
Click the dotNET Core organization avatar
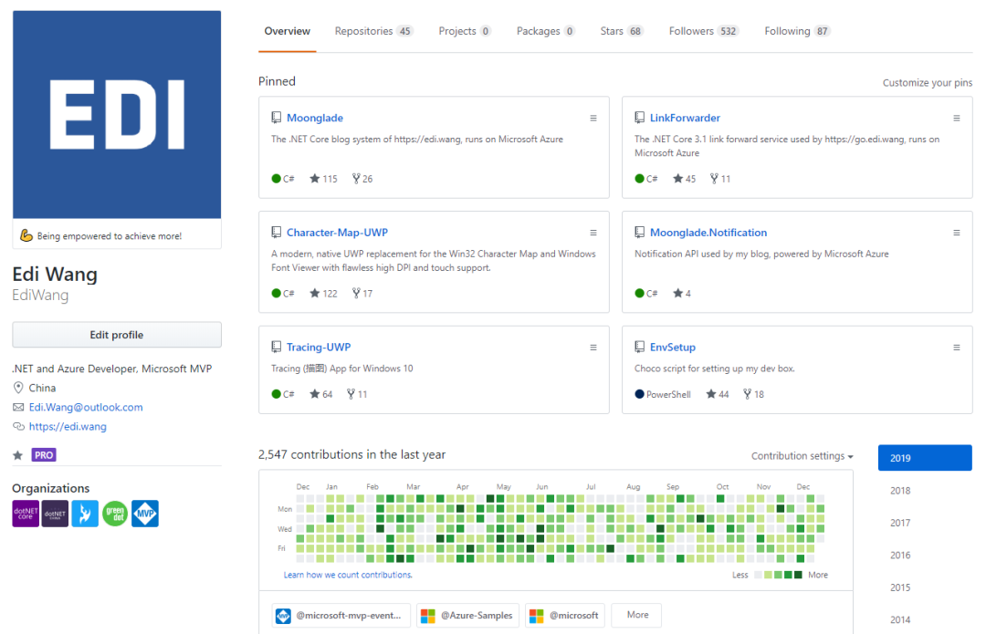[x=26, y=514]
